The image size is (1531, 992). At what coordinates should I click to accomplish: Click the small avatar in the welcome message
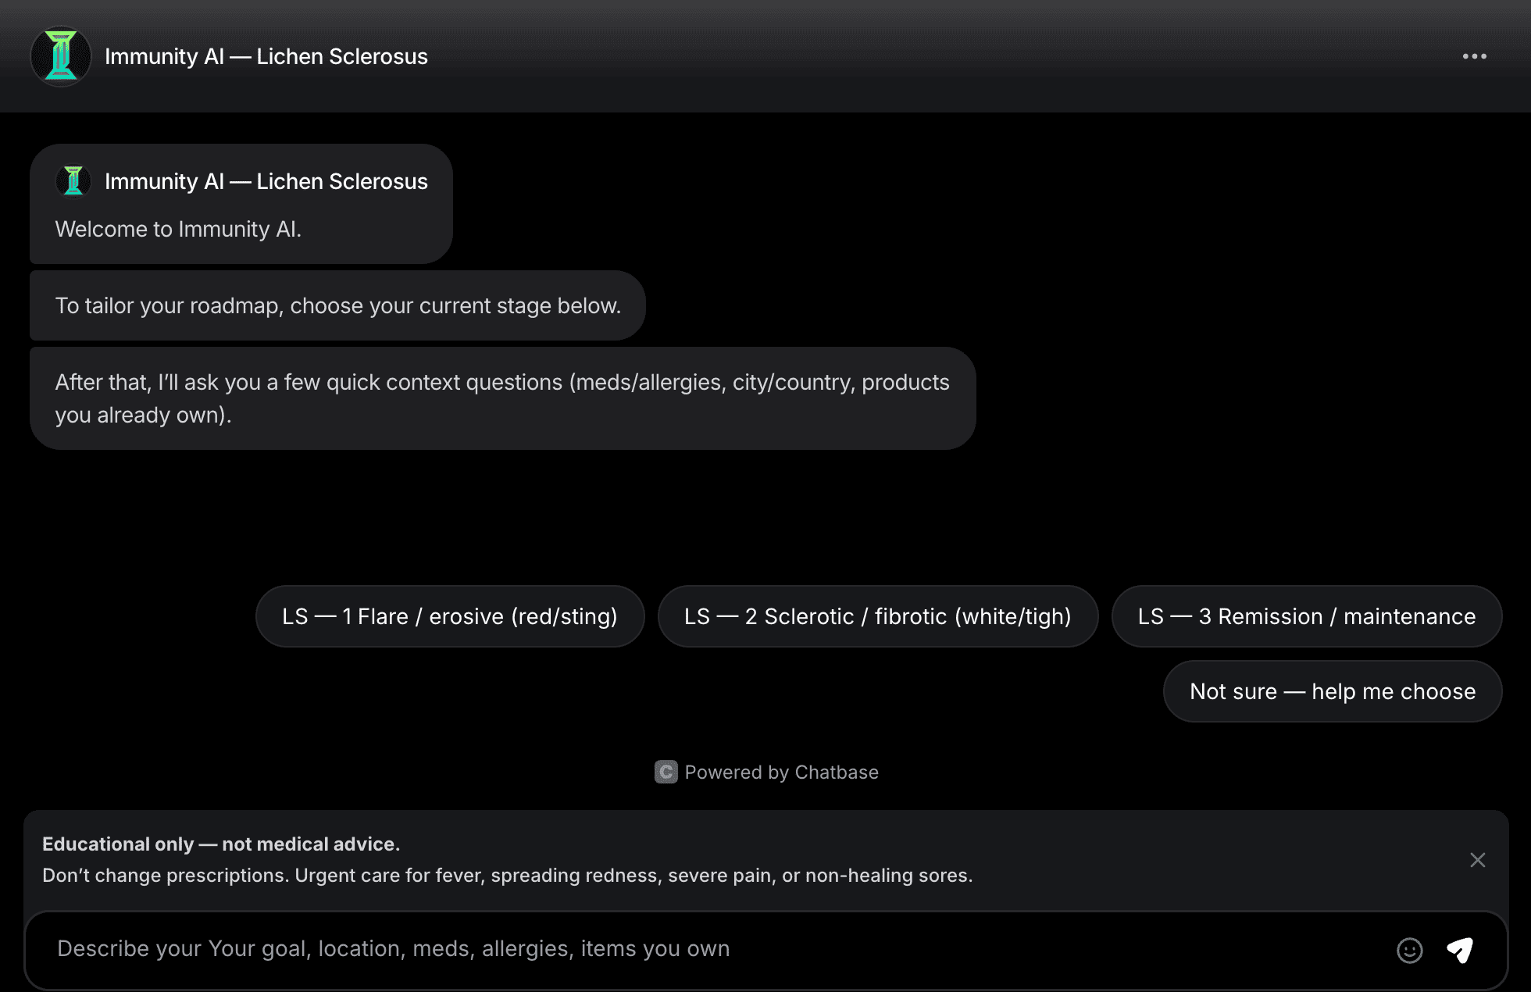point(73,181)
